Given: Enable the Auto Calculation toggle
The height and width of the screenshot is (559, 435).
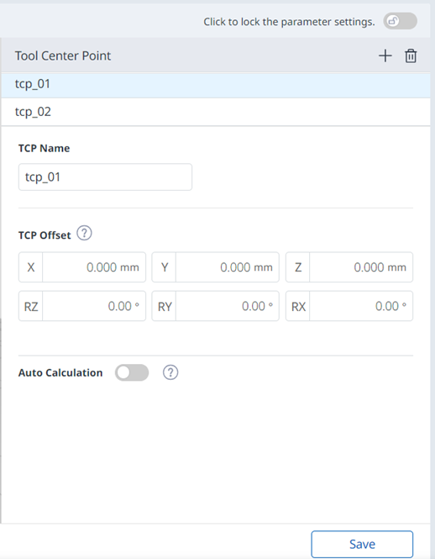Looking at the screenshot, I should (132, 372).
